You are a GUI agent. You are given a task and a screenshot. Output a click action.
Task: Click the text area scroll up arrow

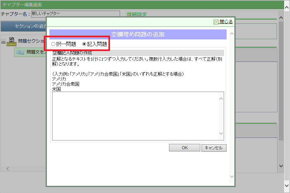(x=221, y=99)
